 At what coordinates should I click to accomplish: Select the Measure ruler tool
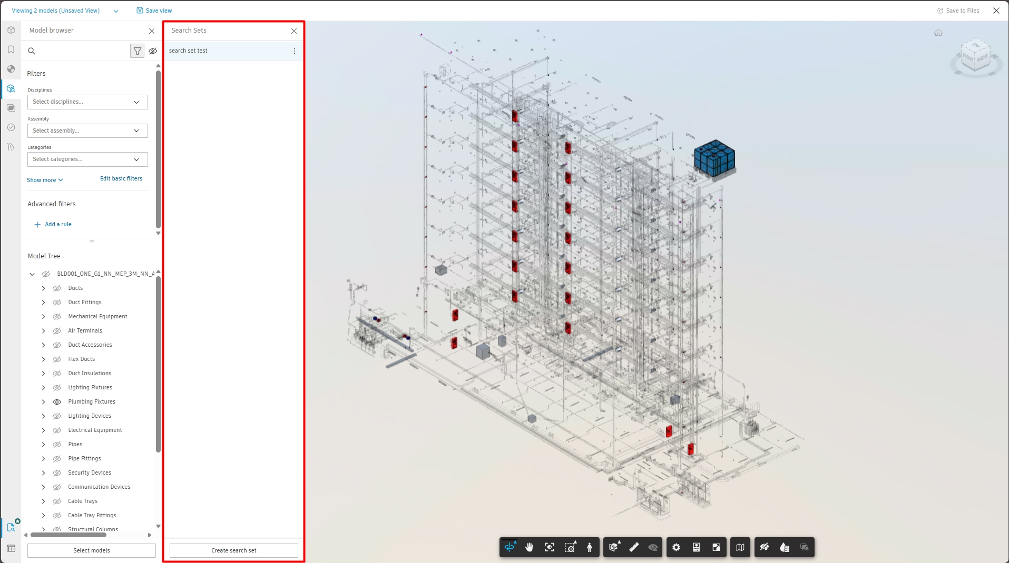[634, 547]
